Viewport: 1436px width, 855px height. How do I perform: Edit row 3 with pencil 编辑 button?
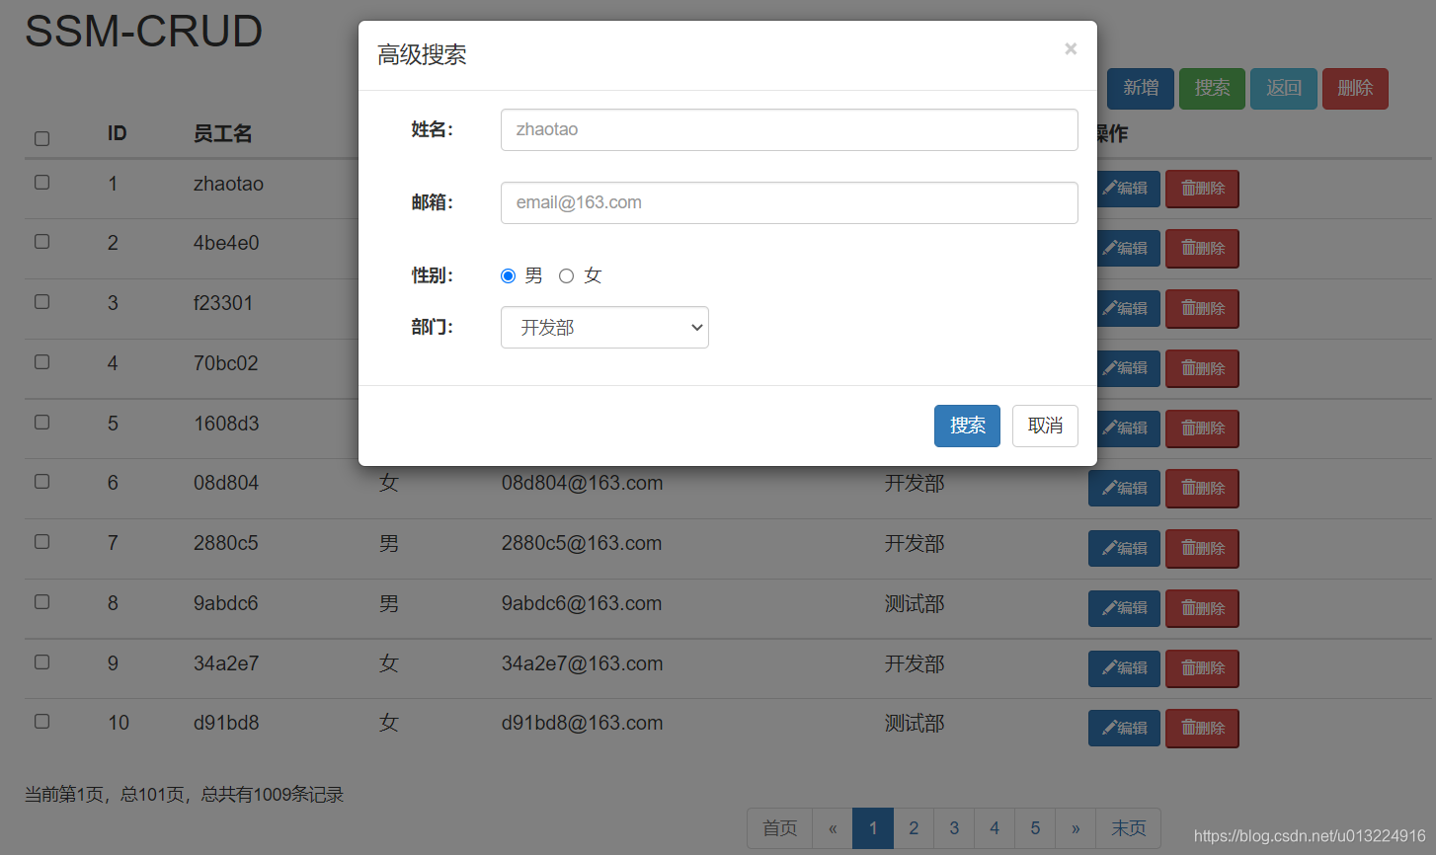point(1127,309)
